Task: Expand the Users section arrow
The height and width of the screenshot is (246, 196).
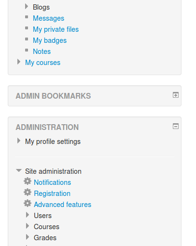Action: click(28, 215)
